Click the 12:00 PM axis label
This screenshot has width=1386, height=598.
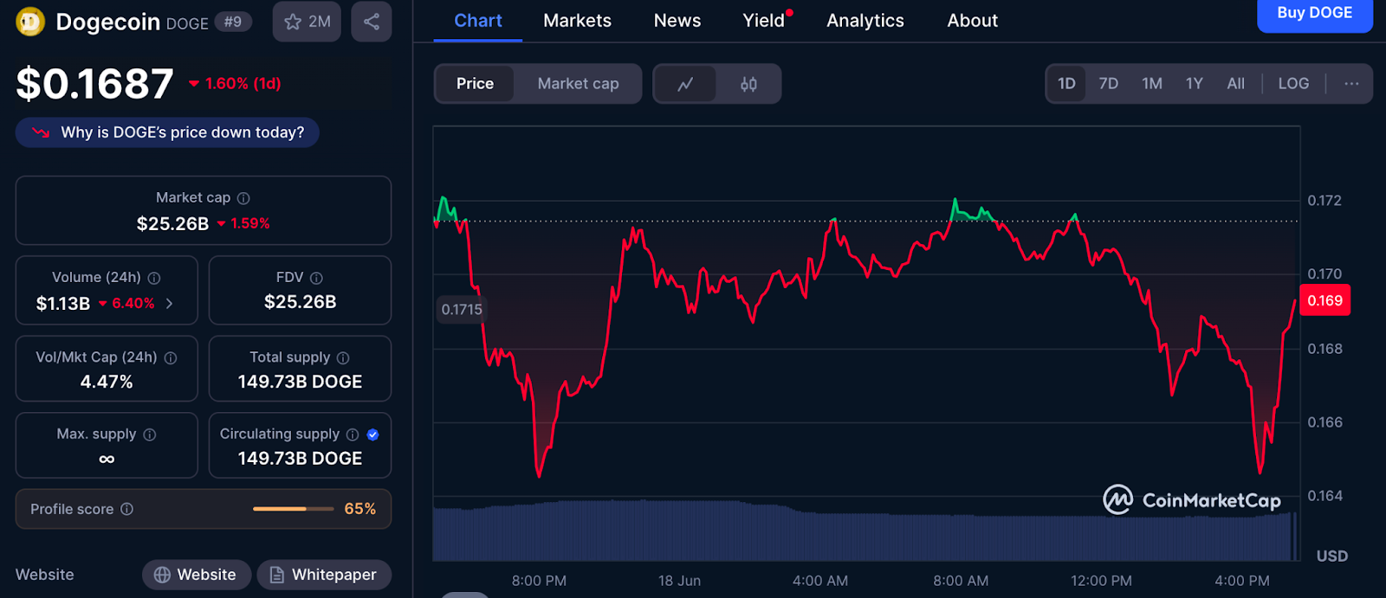(1101, 581)
